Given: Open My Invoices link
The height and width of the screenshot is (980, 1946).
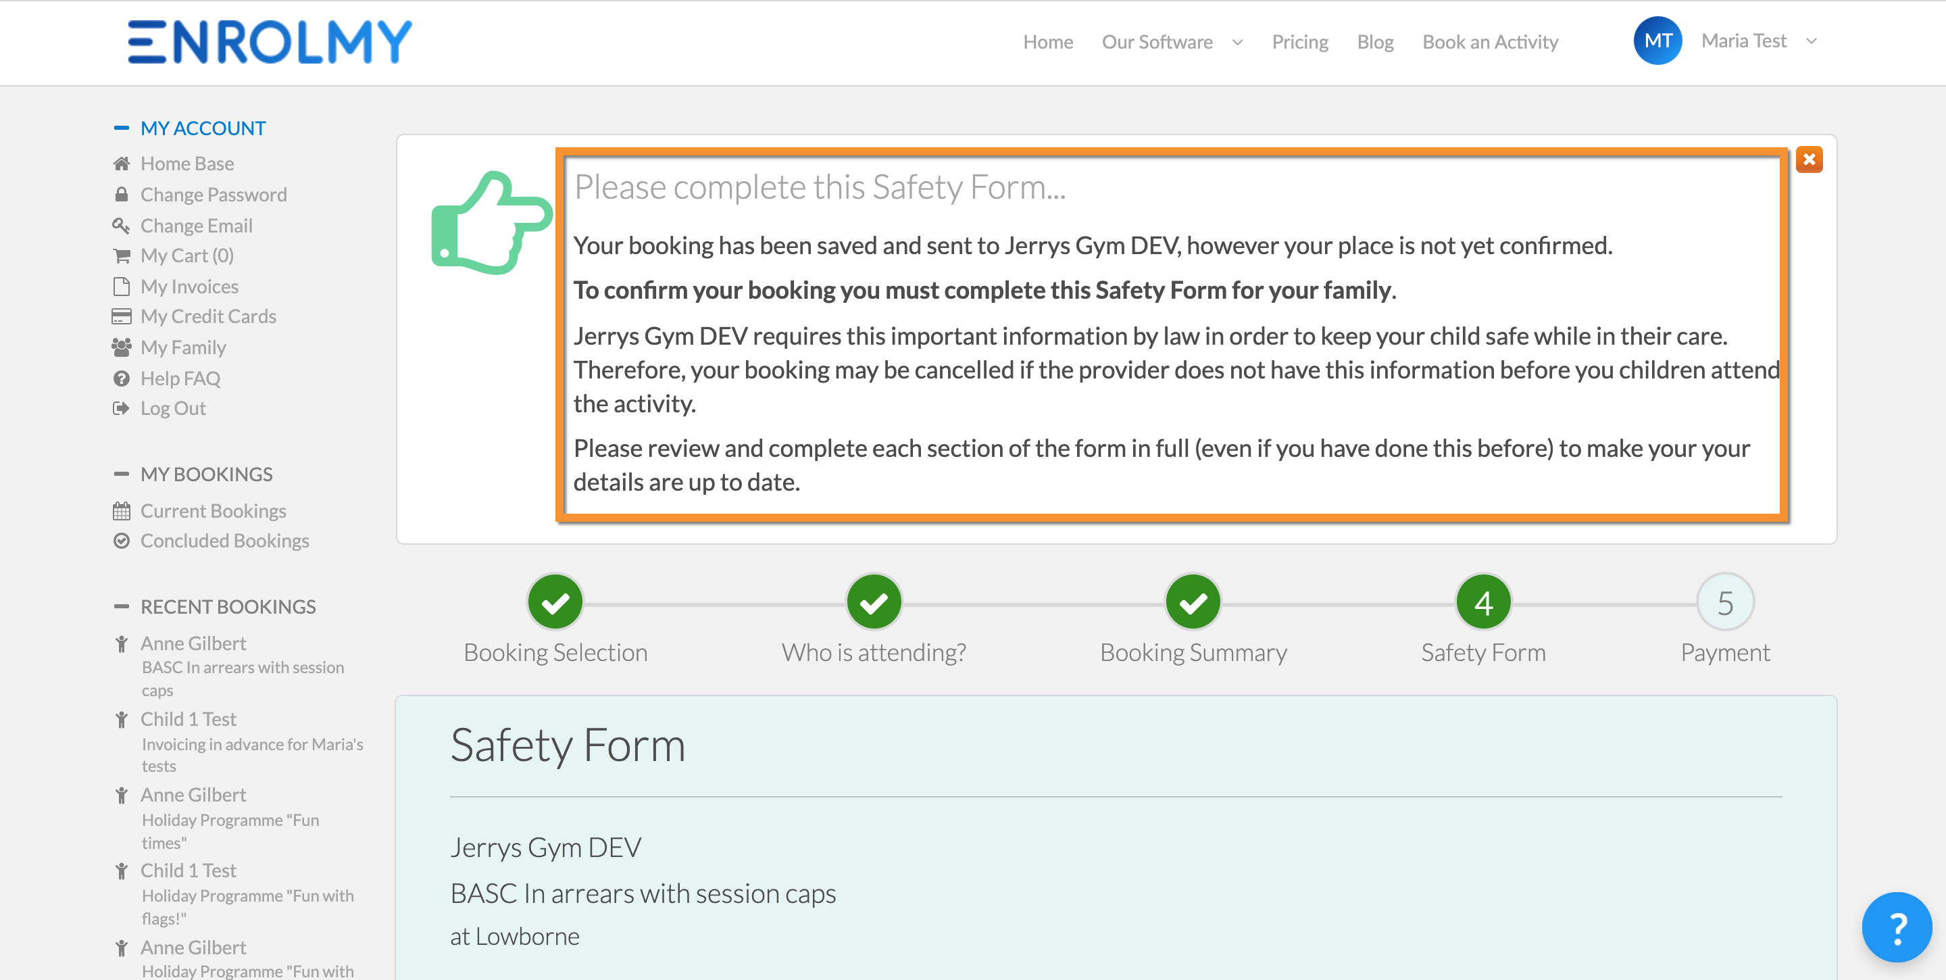Looking at the screenshot, I should [x=189, y=287].
